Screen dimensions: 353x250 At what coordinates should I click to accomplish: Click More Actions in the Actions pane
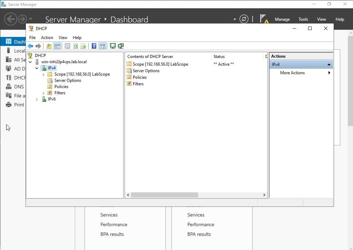[292, 73]
